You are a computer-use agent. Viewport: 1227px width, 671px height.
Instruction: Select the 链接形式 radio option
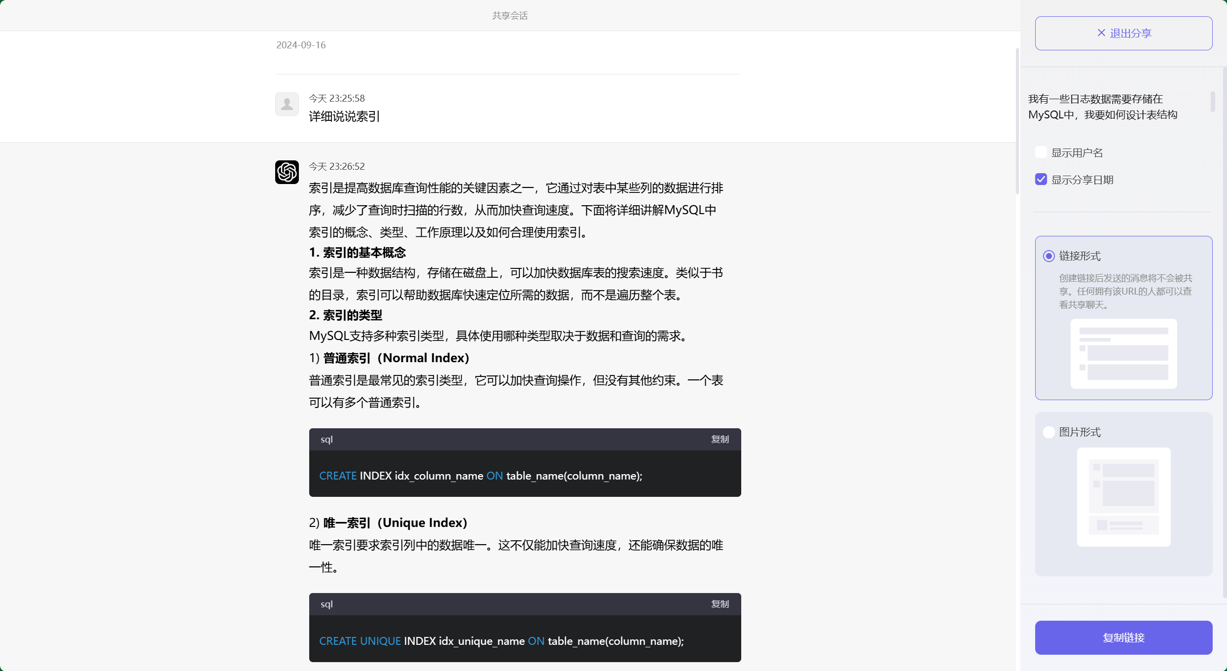coord(1048,256)
